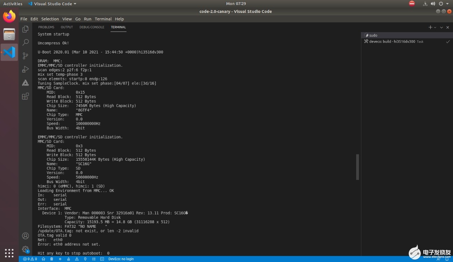Click the 'Tuning SampleClock' terminal line

coord(97,83)
